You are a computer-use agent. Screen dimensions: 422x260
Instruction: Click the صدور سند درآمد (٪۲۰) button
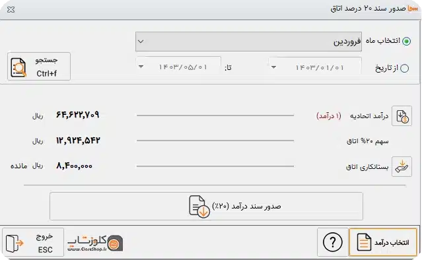pos(206,207)
